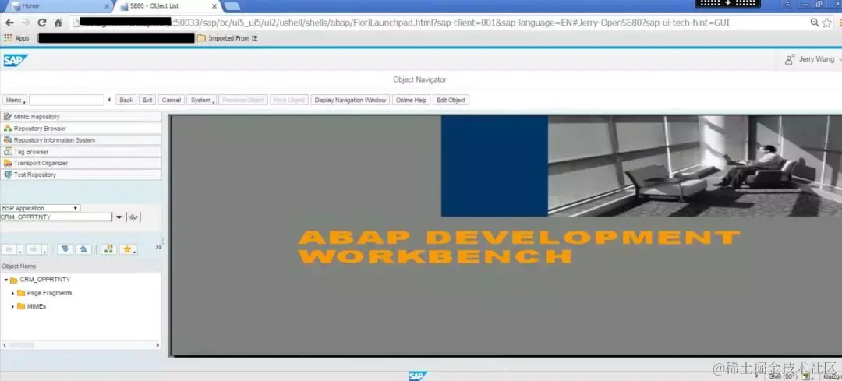Click the collapse all nodes icon
Image resolution: width=842 pixels, height=381 pixels.
(83, 249)
